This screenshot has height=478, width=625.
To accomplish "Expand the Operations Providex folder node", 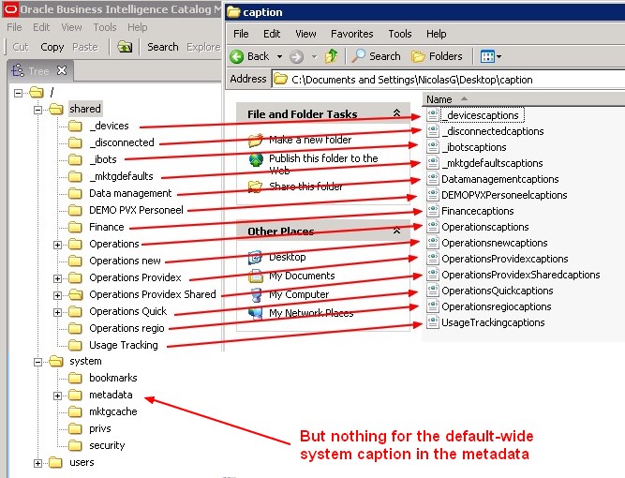I will [57, 278].
